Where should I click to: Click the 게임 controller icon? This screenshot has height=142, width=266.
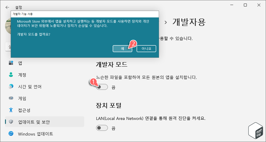pyautogui.click(x=11, y=98)
